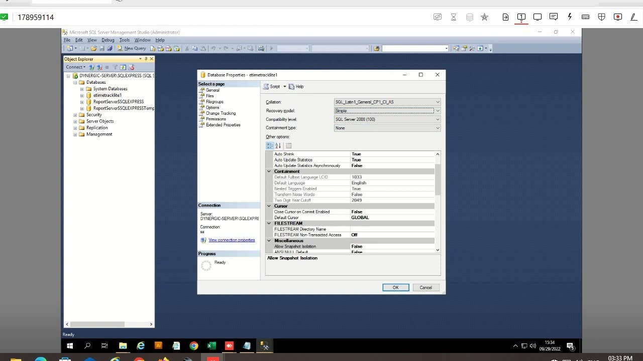The image size is (643, 361).
Task: Click the View connection properties link
Action: [232, 240]
